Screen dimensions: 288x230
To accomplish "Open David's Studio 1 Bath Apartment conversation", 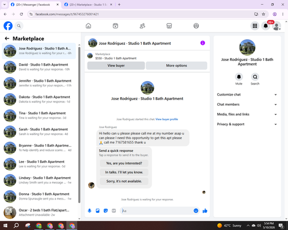I will click(39, 67).
